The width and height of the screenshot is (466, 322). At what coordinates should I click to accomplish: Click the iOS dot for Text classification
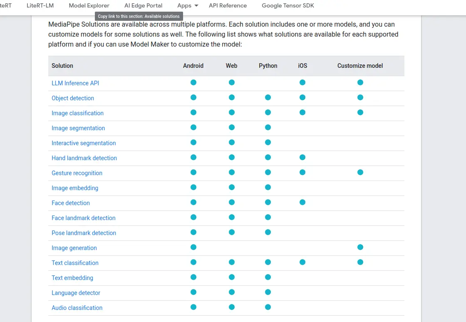(302, 262)
